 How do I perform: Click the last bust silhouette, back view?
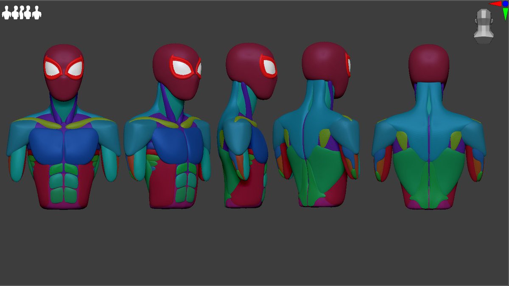(x=36, y=13)
